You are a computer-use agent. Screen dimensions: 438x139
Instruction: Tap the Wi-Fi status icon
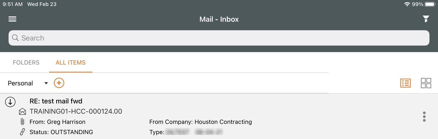407,4
